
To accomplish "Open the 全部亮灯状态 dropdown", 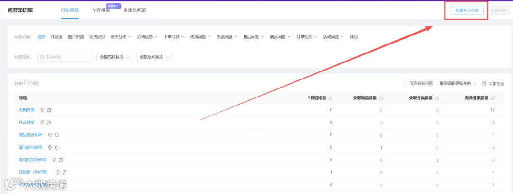I will pyautogui.click(x=115, y=57).
